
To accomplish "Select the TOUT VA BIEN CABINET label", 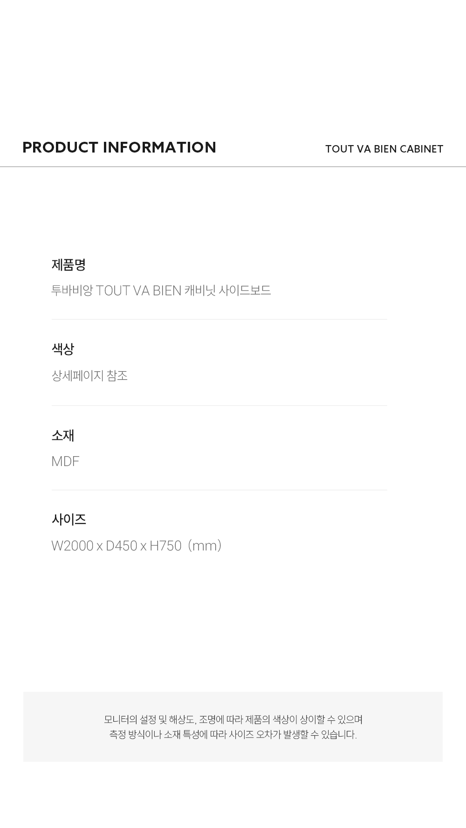I will pyautogui.click(x=384, y=149).
